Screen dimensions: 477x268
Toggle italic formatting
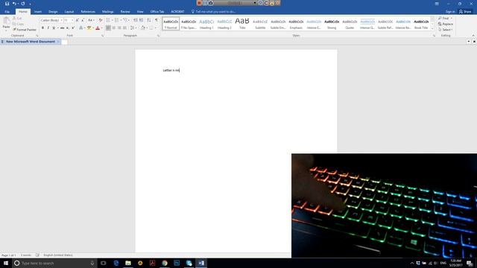click(48, 28)
